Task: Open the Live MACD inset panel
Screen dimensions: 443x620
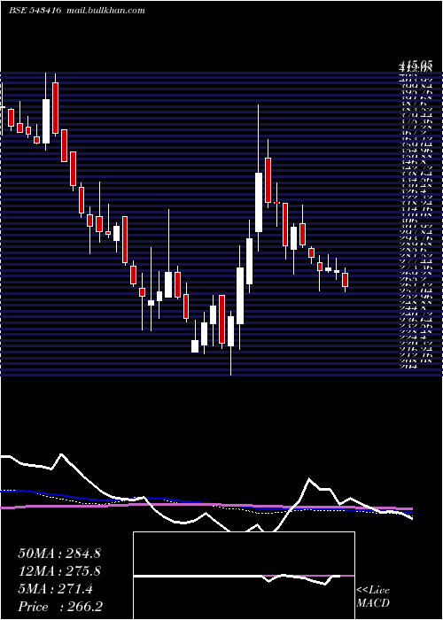Action: [x=244, y=576]
